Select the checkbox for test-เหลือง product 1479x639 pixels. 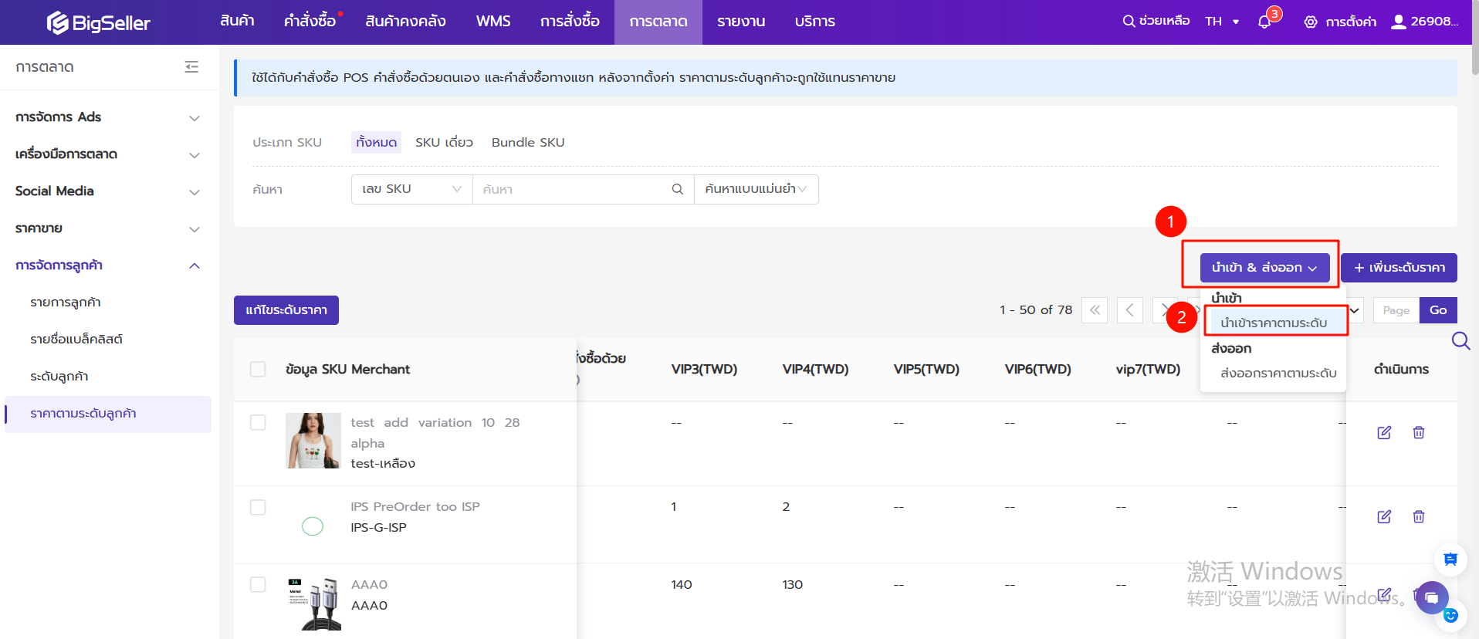click(258, 422)
